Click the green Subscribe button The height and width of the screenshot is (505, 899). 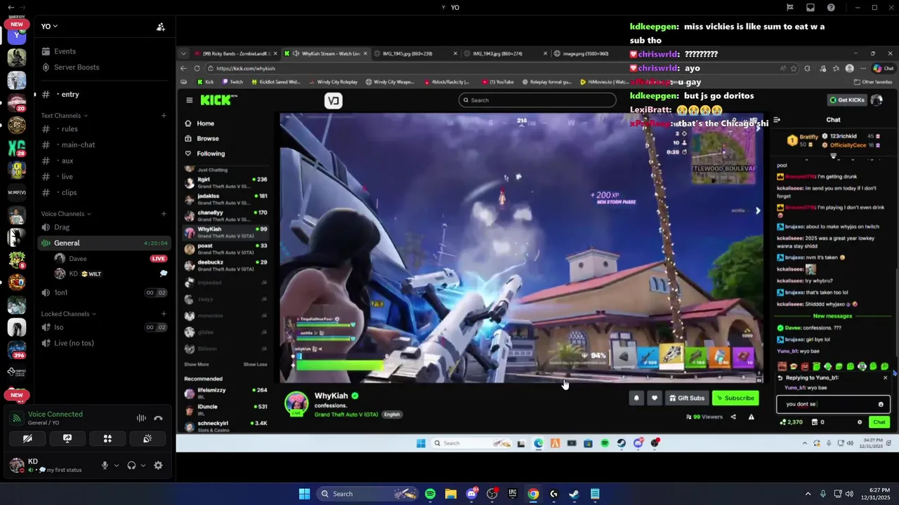pos(735,398)
